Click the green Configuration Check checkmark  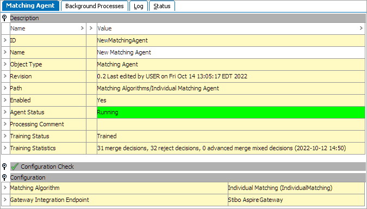[x=15, y=167]
